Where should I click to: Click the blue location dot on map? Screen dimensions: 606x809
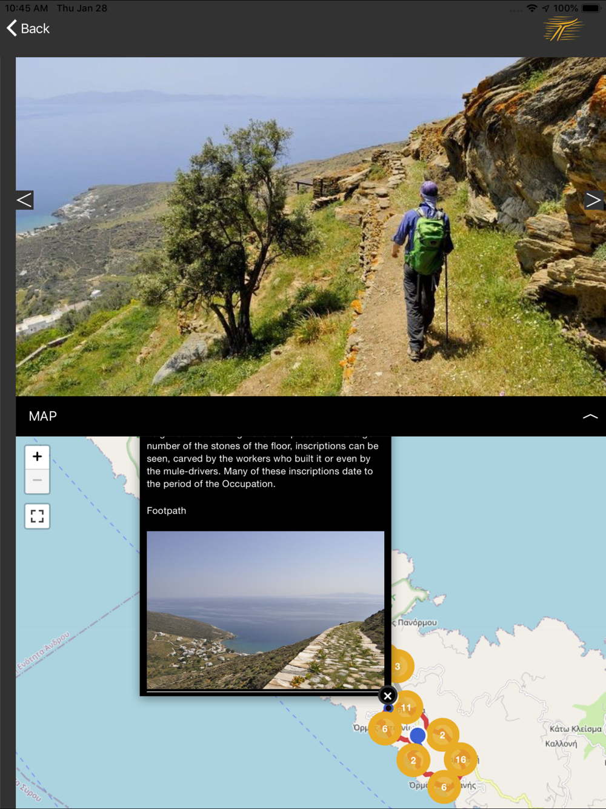pos(418,735)
